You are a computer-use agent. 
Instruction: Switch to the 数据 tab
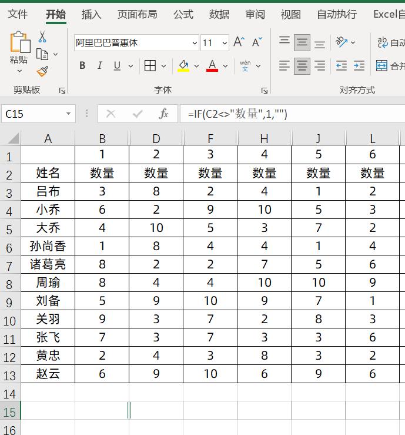[x=219, y=14]
